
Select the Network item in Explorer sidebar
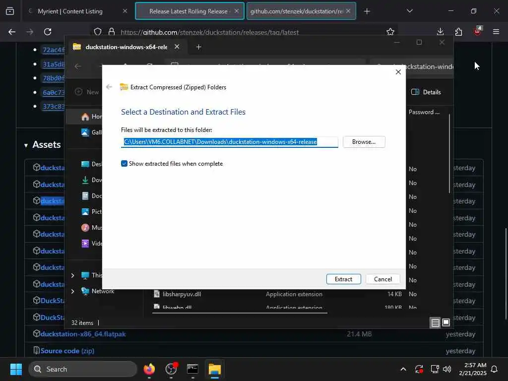click(x=98, y=291)
